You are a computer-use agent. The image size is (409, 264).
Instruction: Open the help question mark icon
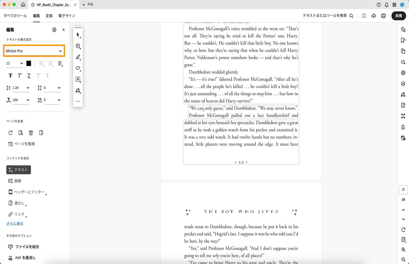[379, 5]
